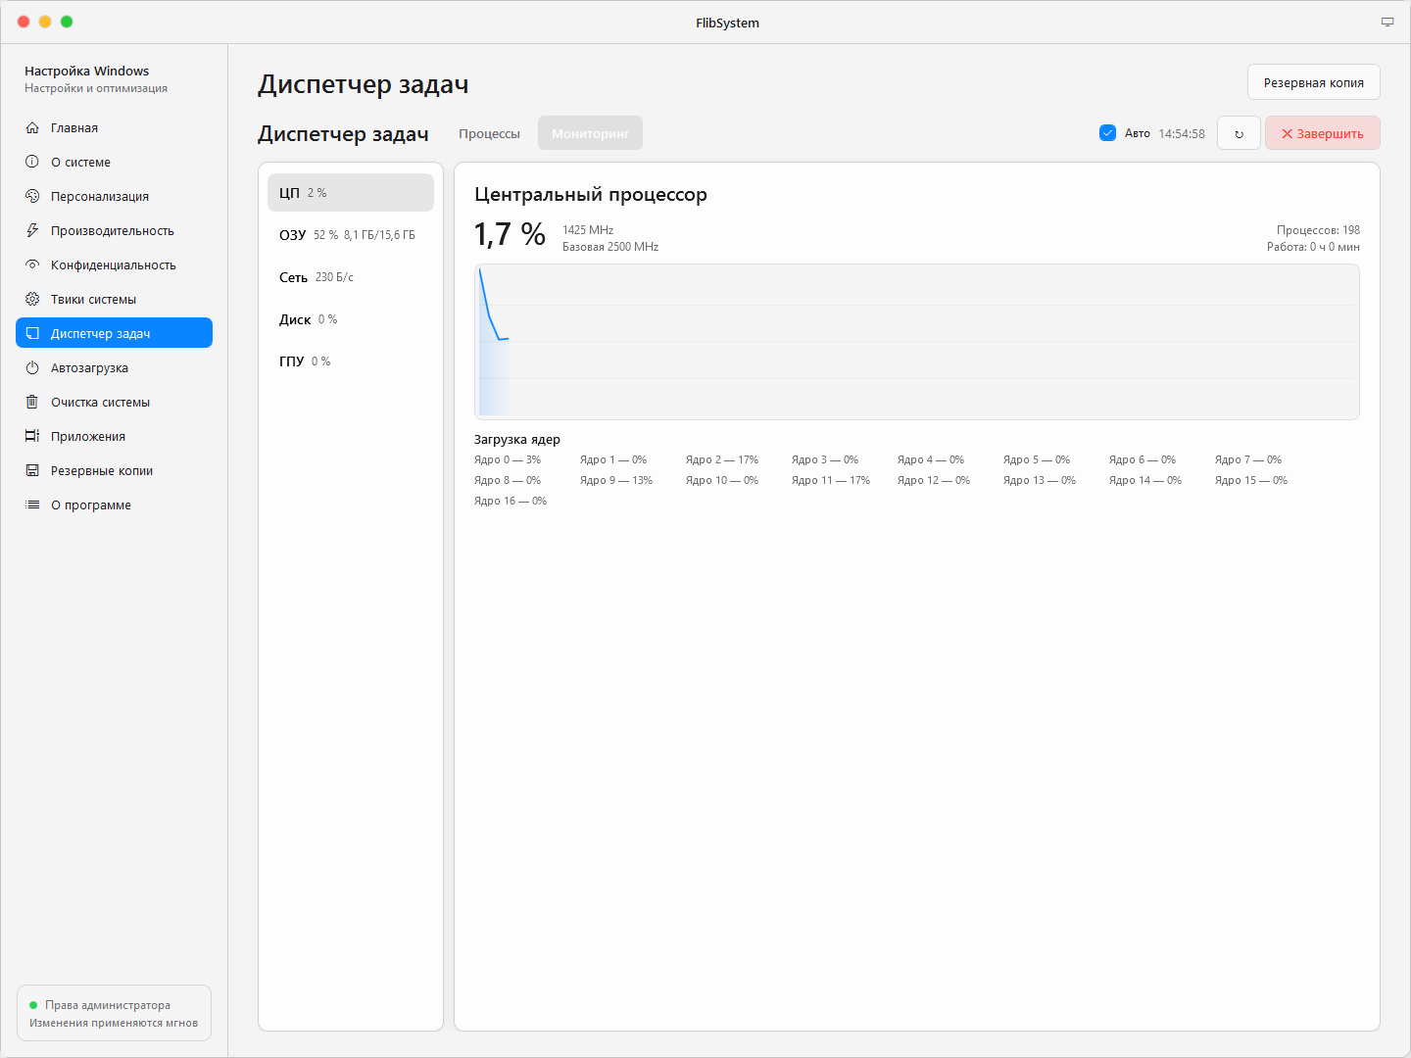
Task: Click the list icon beside О программе
Action: tap(32, 505)
